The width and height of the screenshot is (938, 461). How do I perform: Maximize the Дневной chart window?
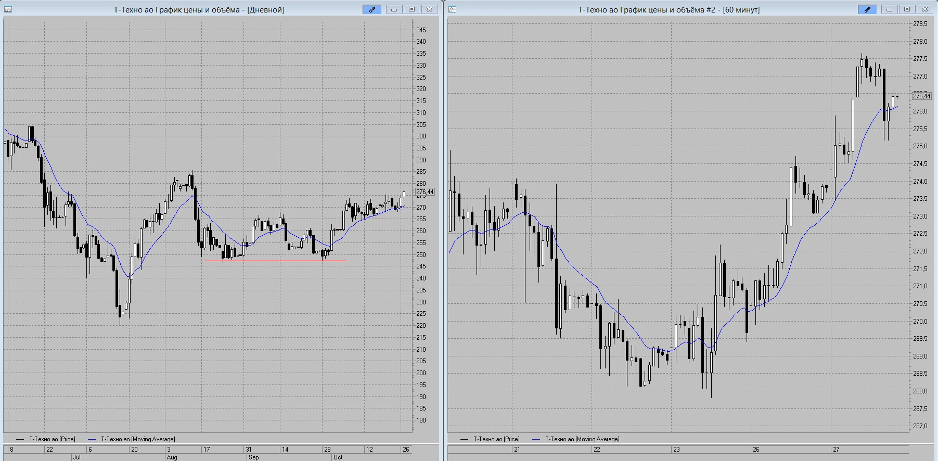[412, 9]
